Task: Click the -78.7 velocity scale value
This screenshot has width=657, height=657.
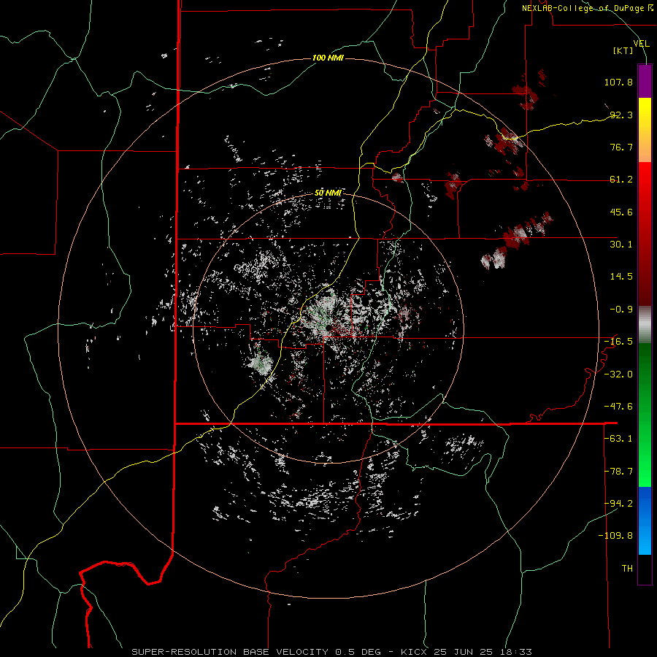Action: click(x=618, y=472)
